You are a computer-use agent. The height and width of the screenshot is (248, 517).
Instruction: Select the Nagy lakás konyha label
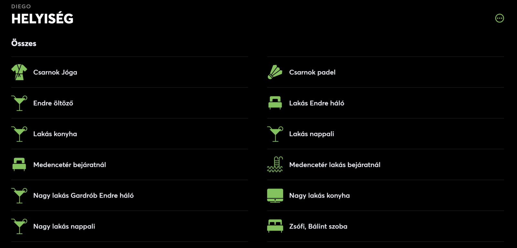(x=319, y=196)
